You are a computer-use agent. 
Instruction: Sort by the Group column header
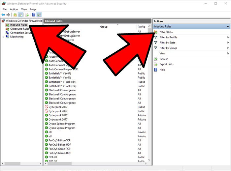[104, 27]
